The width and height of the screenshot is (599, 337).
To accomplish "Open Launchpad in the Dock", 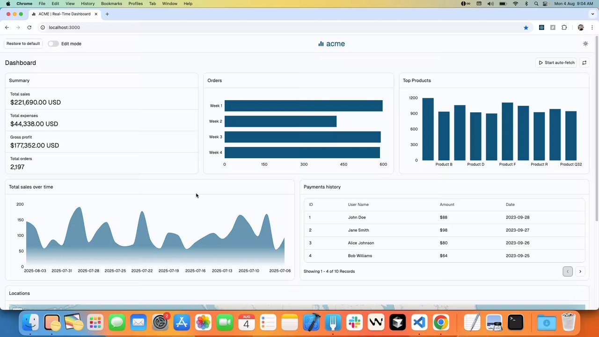I will [95, 322].
